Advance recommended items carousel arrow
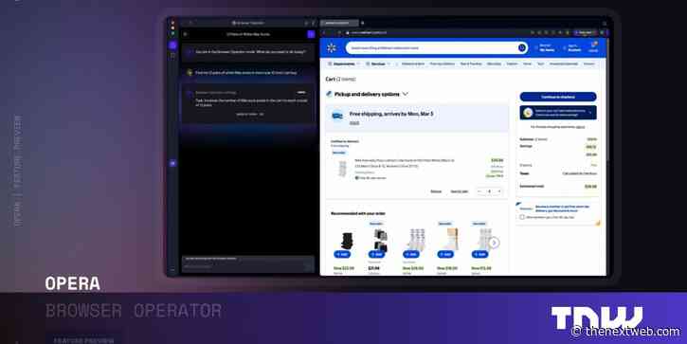Screen dimensions: 687x344 coord(494,243)
